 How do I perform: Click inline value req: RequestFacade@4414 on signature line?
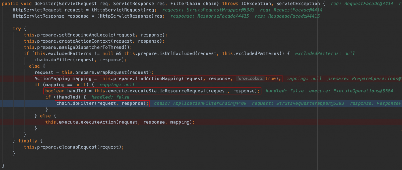362,4
